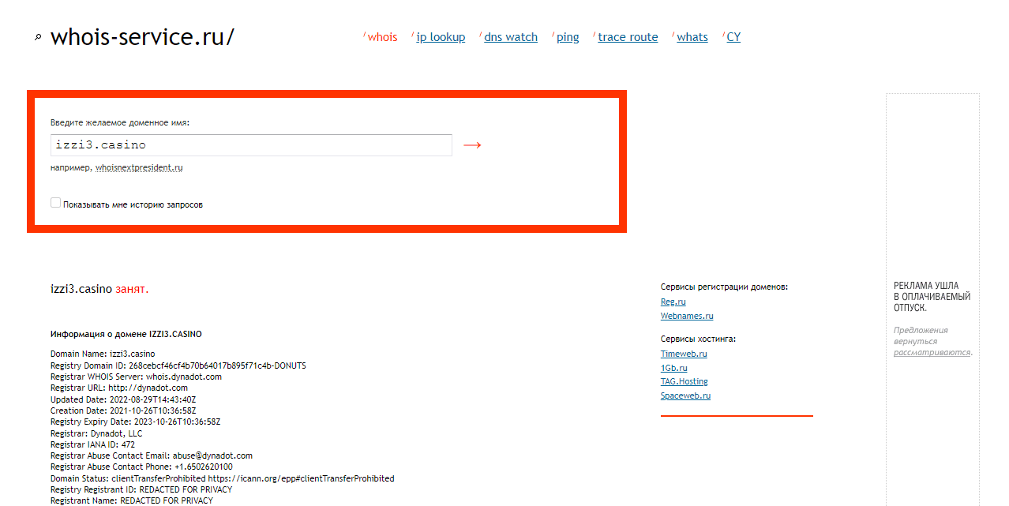Image resolution: width=1009 pixels, height=506 pixels.
Task: Click the whois-service.ru site title
Action: pos(142,37)
